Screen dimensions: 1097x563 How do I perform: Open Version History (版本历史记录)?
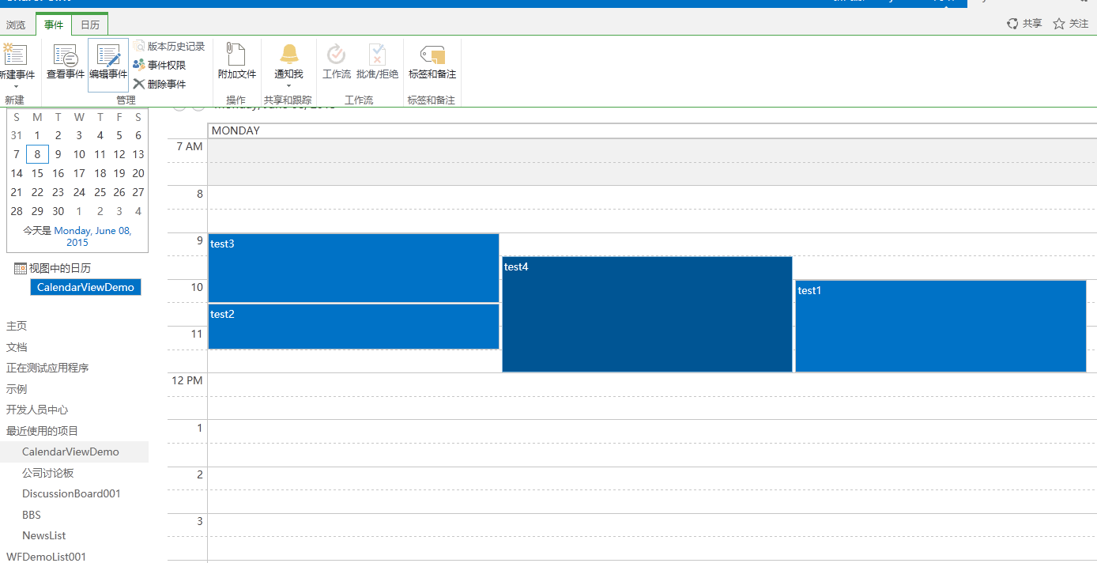coord(169,47)
